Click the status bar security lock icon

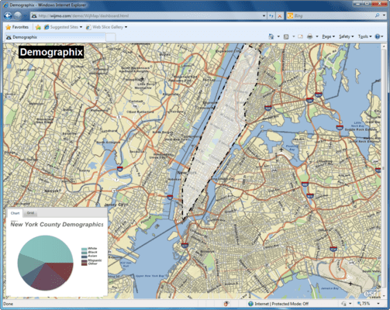coord(344,304)
